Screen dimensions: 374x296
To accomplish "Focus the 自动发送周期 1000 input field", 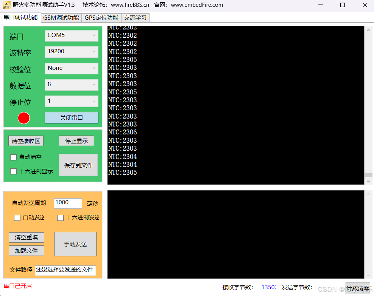I will [68, 203].
